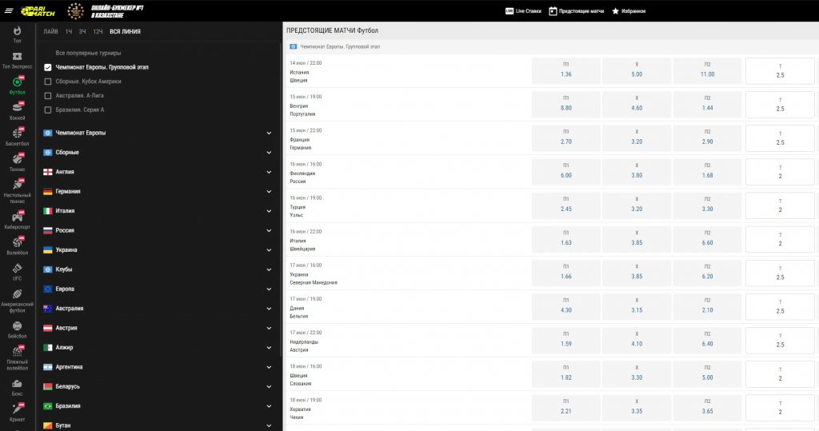Check Австралия. А-Лига checkbox

coord(47,96)
